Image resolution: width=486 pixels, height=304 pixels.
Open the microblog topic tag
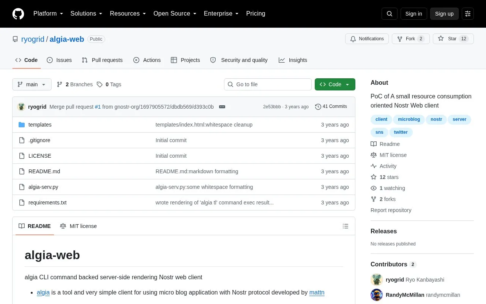click(x=409, y=119)
